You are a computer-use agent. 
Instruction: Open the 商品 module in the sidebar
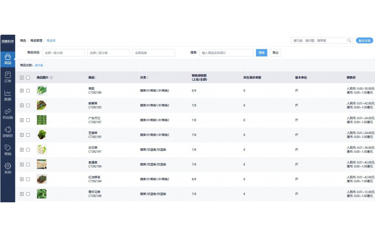[x=8, y=59]
